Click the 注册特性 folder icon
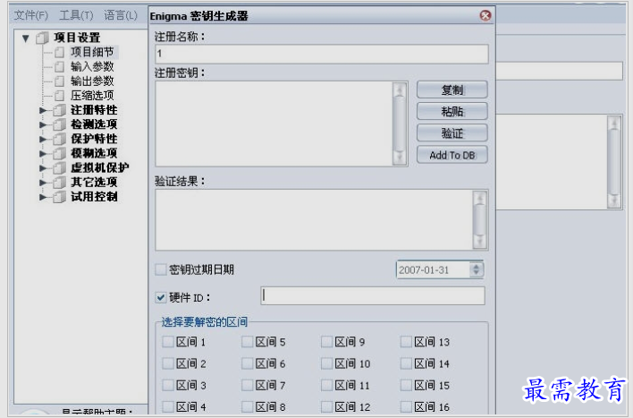Screen dimensions: 633x418 click(59, 110)
